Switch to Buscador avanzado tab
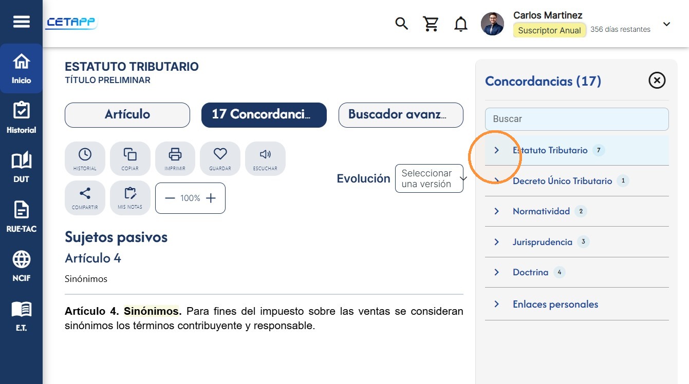689x384 pixels. point(401,115)
